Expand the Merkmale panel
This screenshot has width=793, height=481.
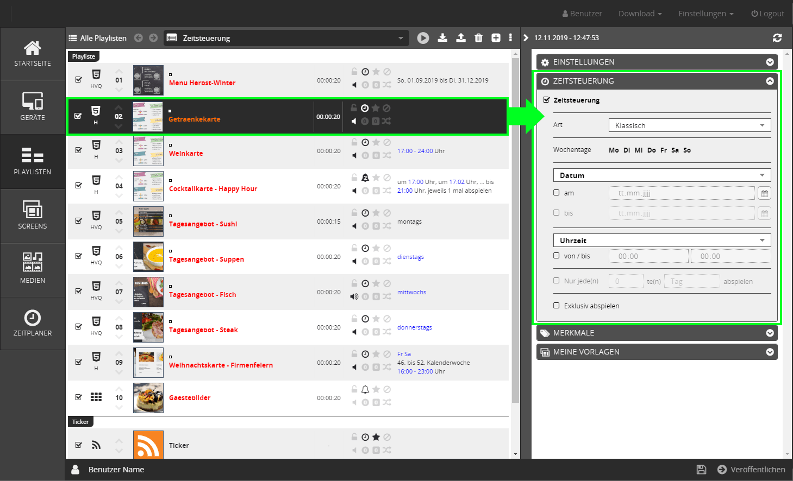tap(657, 333)
